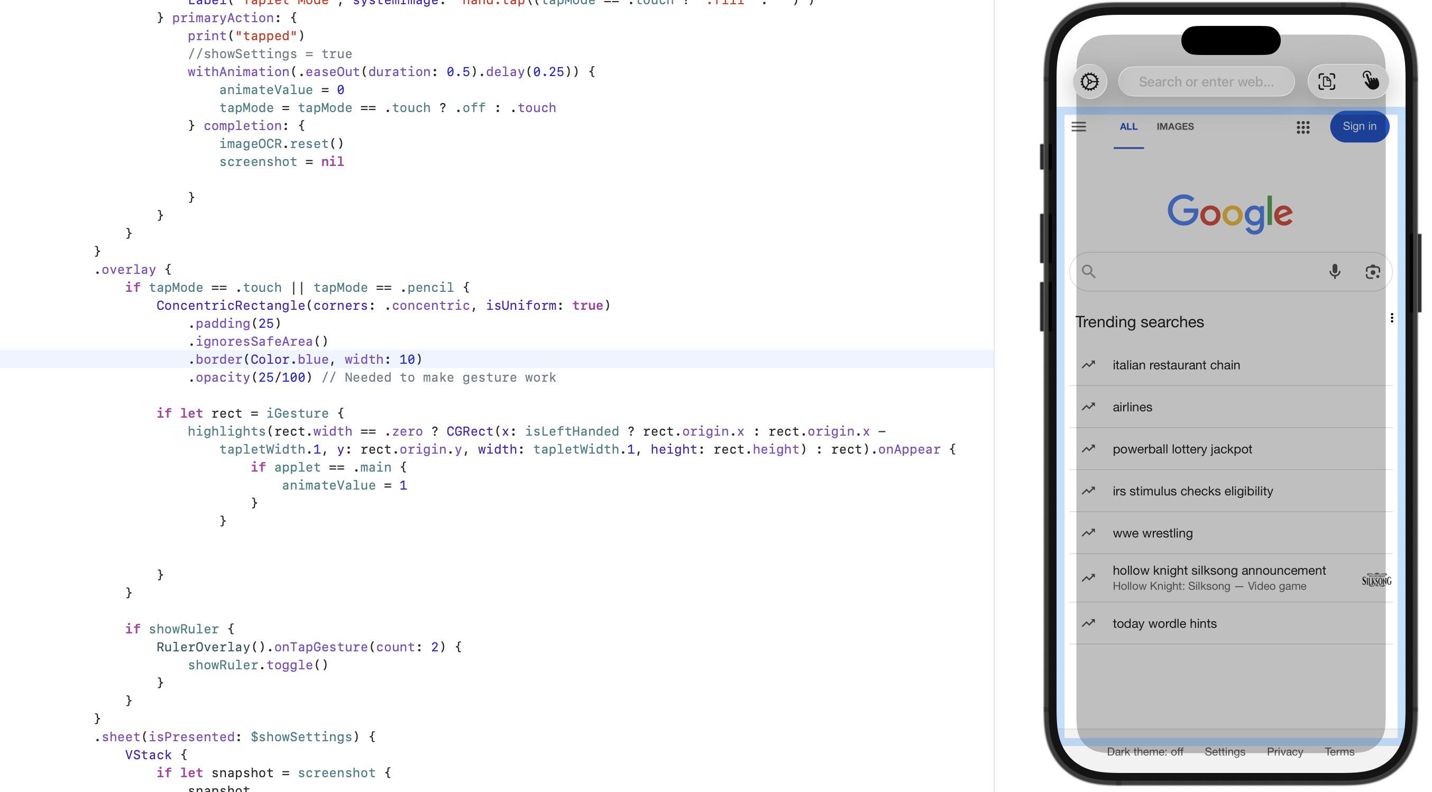The width and height of the screenshot is (1432, 792).
Task: Select trending search wwe wrestling
Action: [x=1231, y=533]
